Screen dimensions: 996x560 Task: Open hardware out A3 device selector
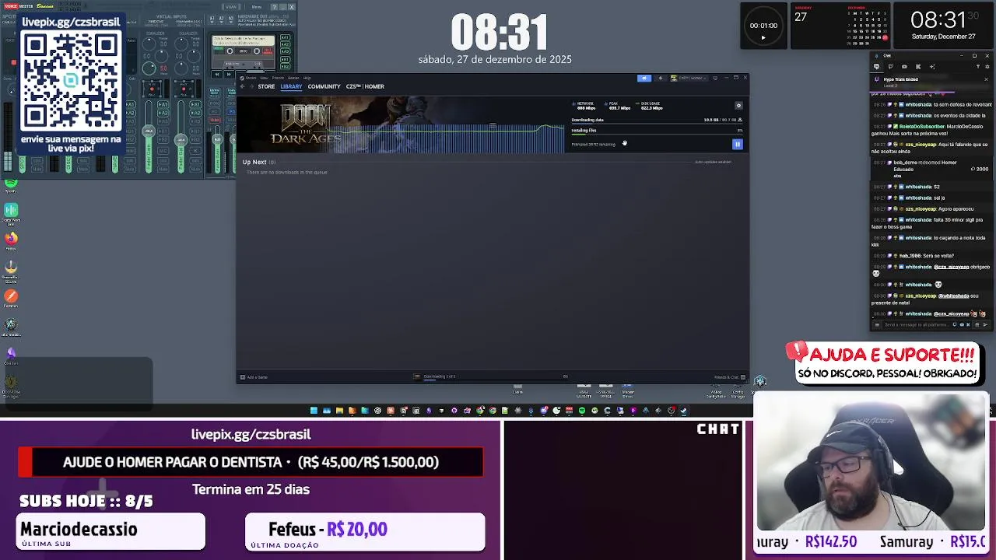pos(230,19)
